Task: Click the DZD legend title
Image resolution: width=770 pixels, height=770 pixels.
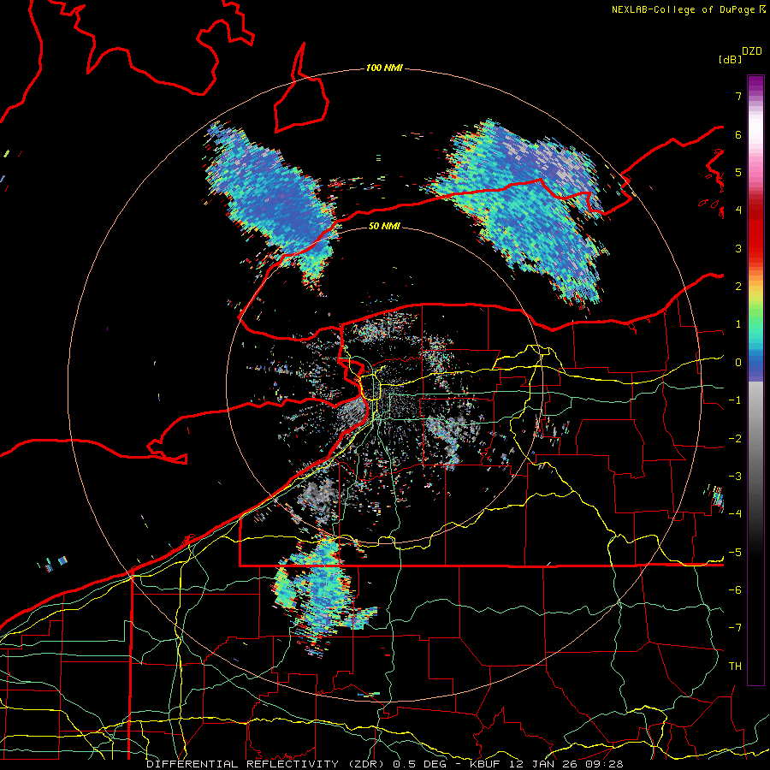Action: pos(752,51)
